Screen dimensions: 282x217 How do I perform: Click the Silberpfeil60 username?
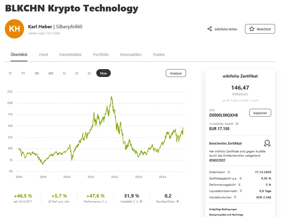click(x=69, y=26)
